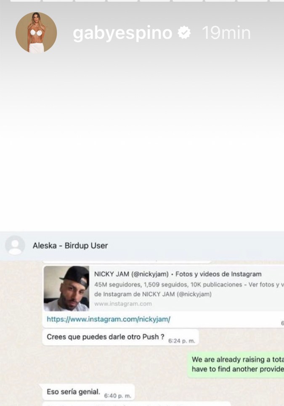284x406 pixels.
Task: Open the Nicky Jam preview thumbnail
Action: click(x=66, y=288)
